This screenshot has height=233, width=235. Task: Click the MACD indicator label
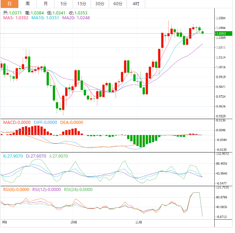pos(17,123)
